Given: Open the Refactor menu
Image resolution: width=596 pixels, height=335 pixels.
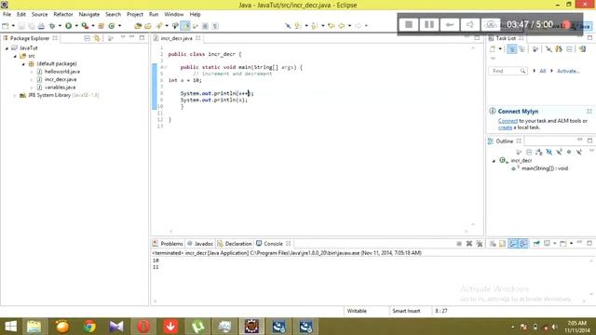Looking at the screenshot, I should [63, 15].
